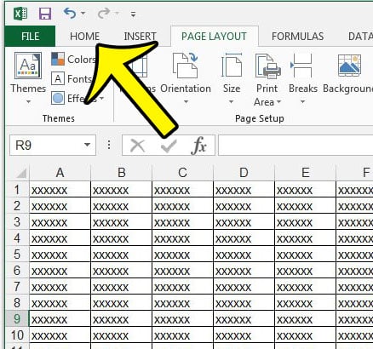
Task: Open the Print Area menu
Action: tap(267, 79)
